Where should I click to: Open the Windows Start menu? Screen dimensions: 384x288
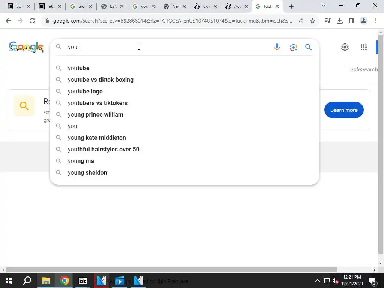pyautogui.click(x=9, y=280)
